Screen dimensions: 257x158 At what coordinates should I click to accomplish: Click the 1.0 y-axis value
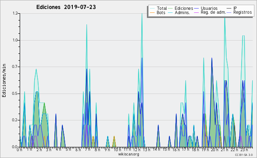pos(15,40)
